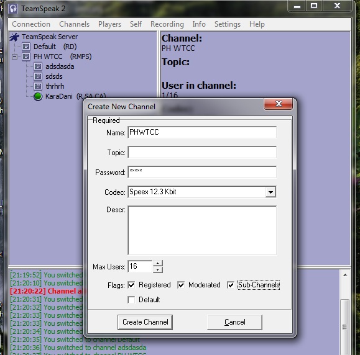Click the Password input field
The width and height of the screenshot is (360, 355).
pos(202,172)
